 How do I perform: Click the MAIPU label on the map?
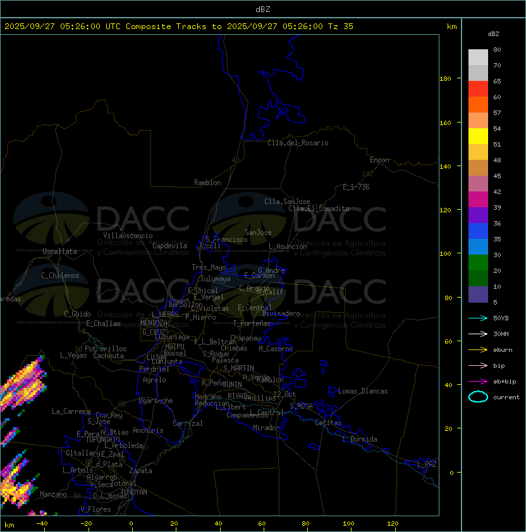tap(174, 347)
